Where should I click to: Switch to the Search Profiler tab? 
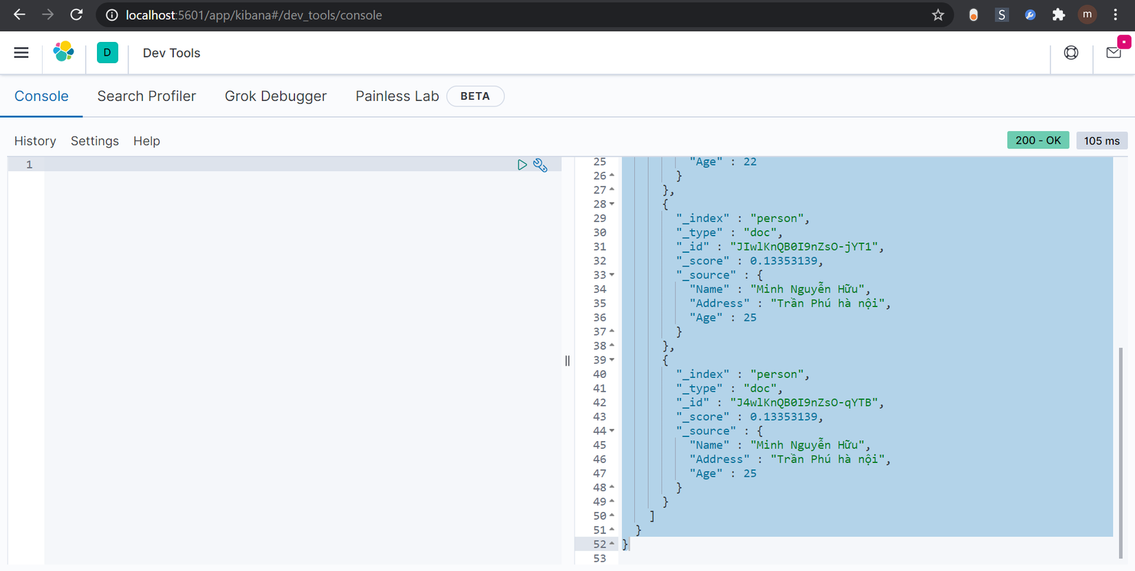point(147,96)
